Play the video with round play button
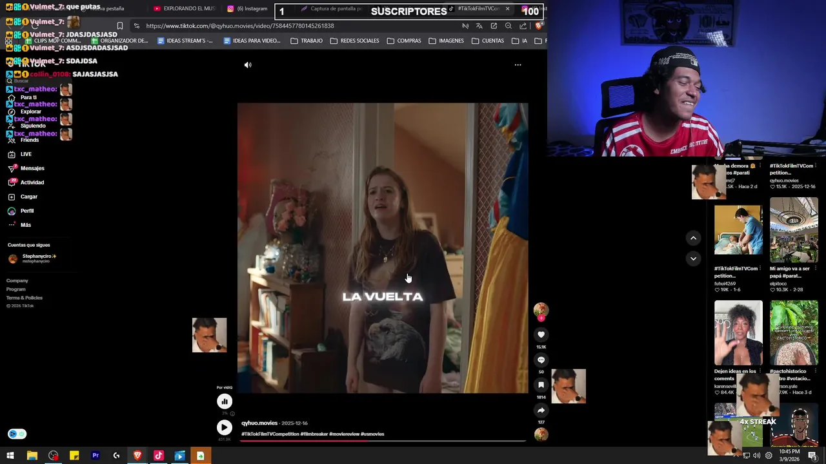This screenshot has width=826, height=464. tap(224, 427)
